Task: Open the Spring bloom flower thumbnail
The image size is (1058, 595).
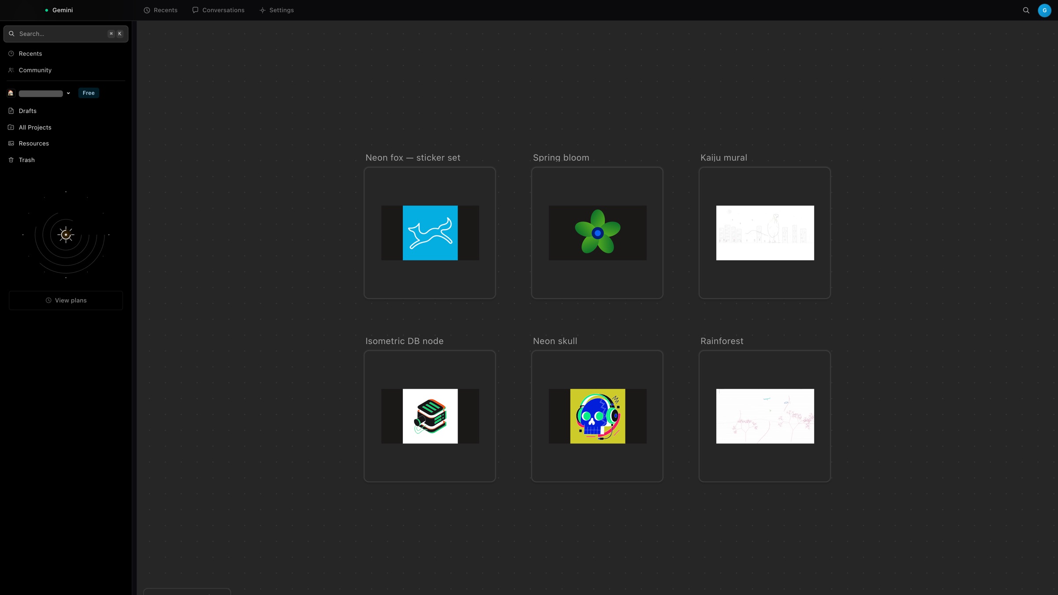Action: pos(597,233)
